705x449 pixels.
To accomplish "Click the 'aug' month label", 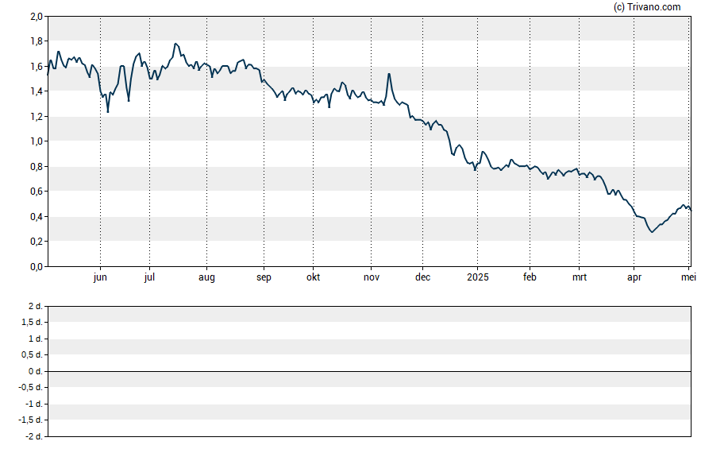I will coord(207,277).
